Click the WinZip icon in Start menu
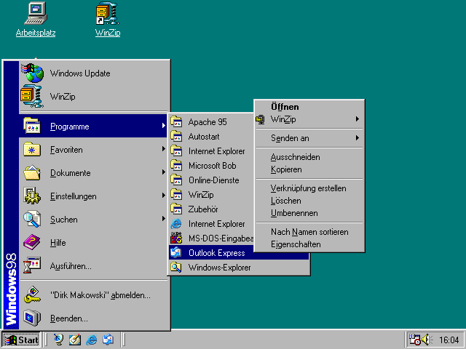Screen dimensions: 466x349 (x=32, y=96)
